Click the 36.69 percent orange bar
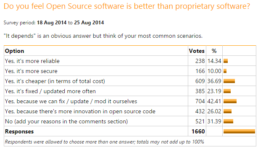Viewport: 258px width, 154px height. click(x=229, y=81)
